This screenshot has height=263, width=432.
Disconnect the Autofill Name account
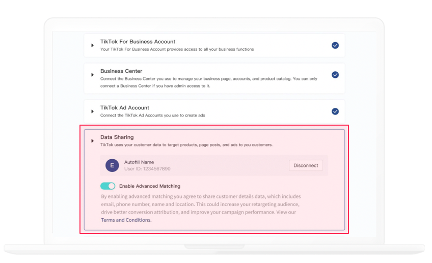306,165
